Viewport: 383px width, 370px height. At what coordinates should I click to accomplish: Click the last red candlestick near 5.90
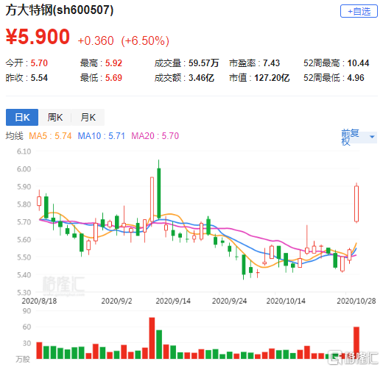[356, 204]
